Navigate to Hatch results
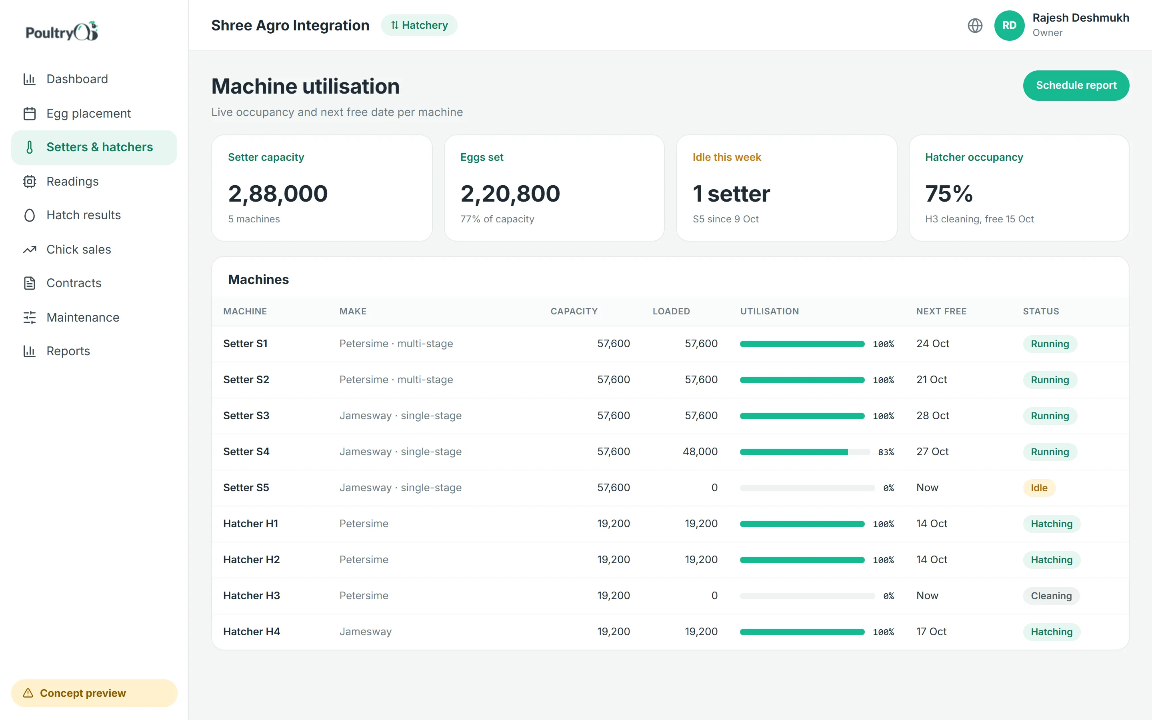The height and width of the screenshot is (720, 1152). (x=94, y=215)
